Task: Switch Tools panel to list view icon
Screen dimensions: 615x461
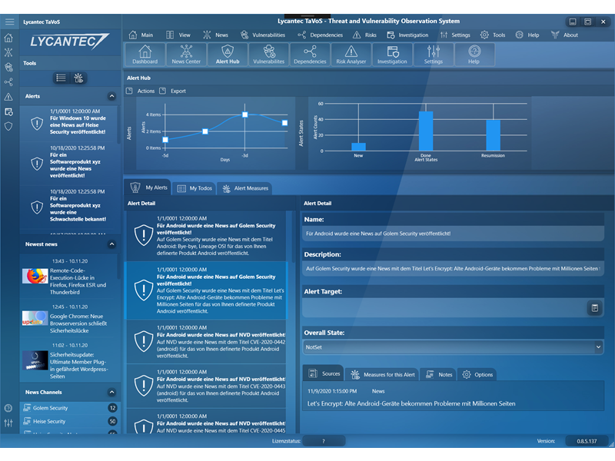Action: [61, 78]
